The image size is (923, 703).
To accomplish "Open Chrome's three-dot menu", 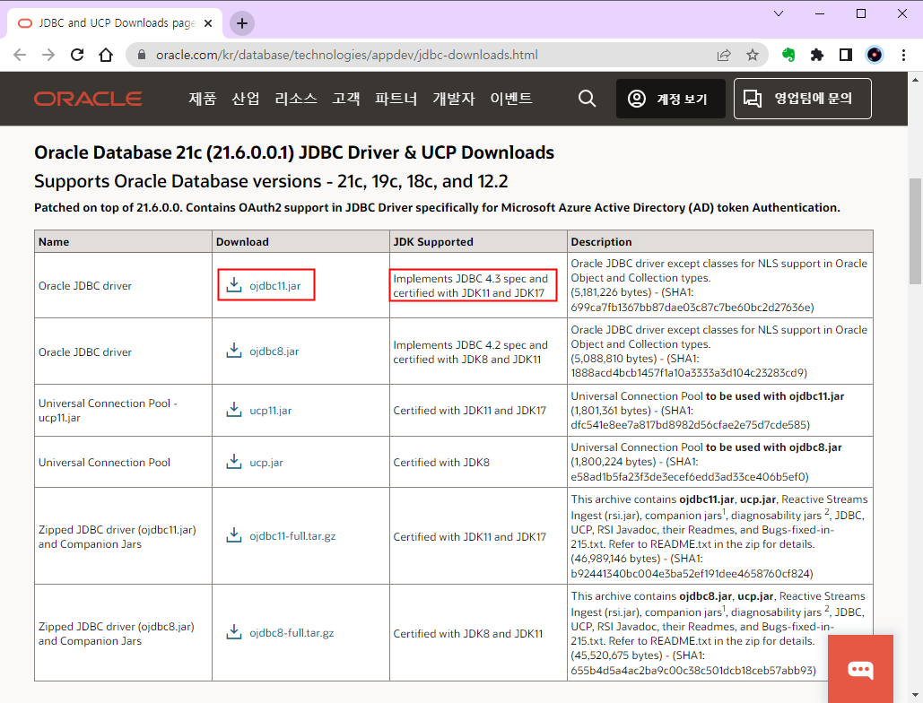I will (x=903, y=55).
